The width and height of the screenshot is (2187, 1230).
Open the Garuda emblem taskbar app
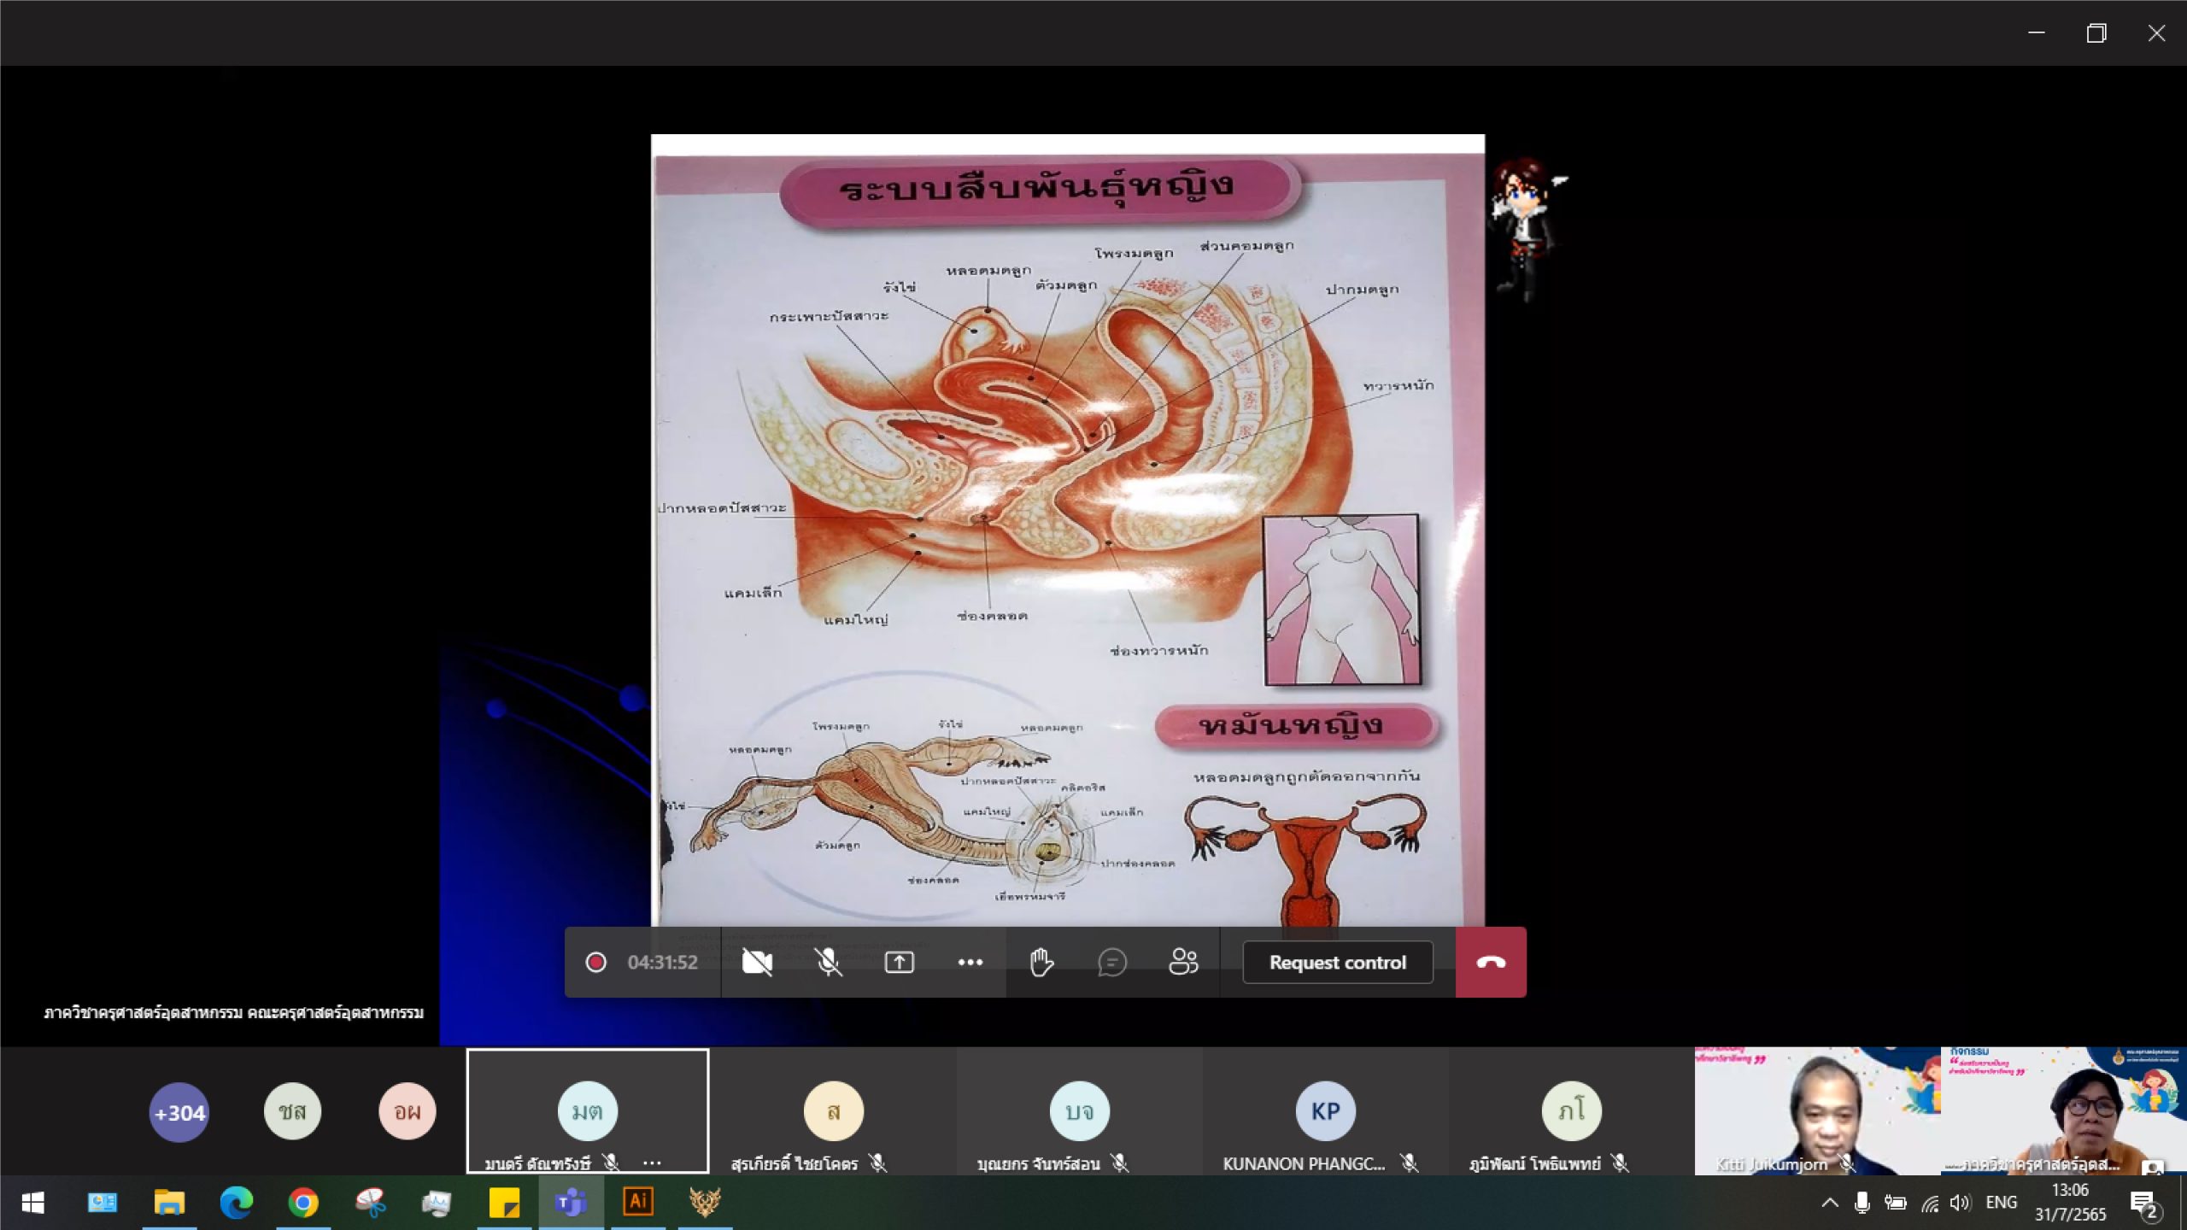(705, 1203)
